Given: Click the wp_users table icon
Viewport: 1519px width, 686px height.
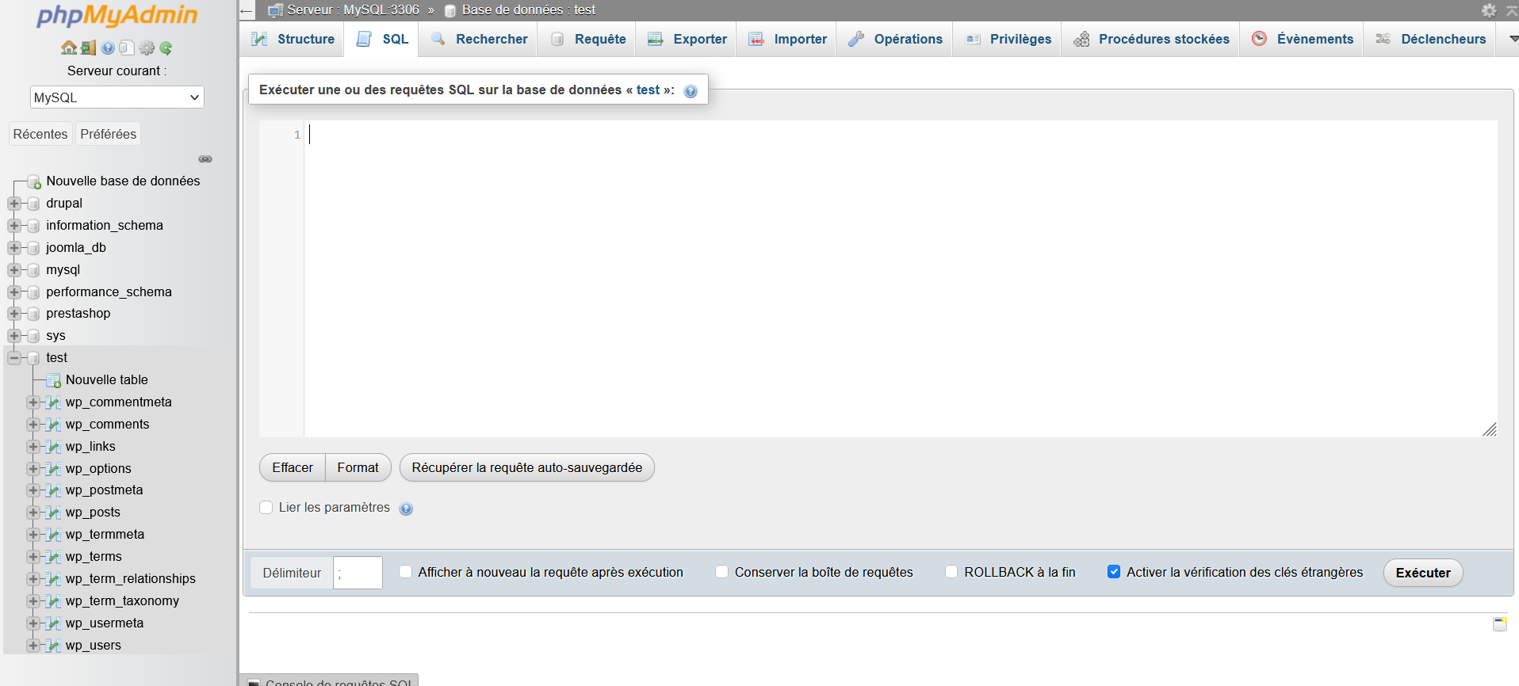Looking at the screenshot, I should pyautogui.click(x=53, y=646).
